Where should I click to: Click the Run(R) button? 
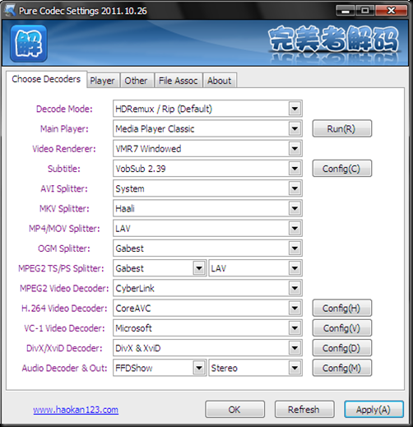click(342, 128)
